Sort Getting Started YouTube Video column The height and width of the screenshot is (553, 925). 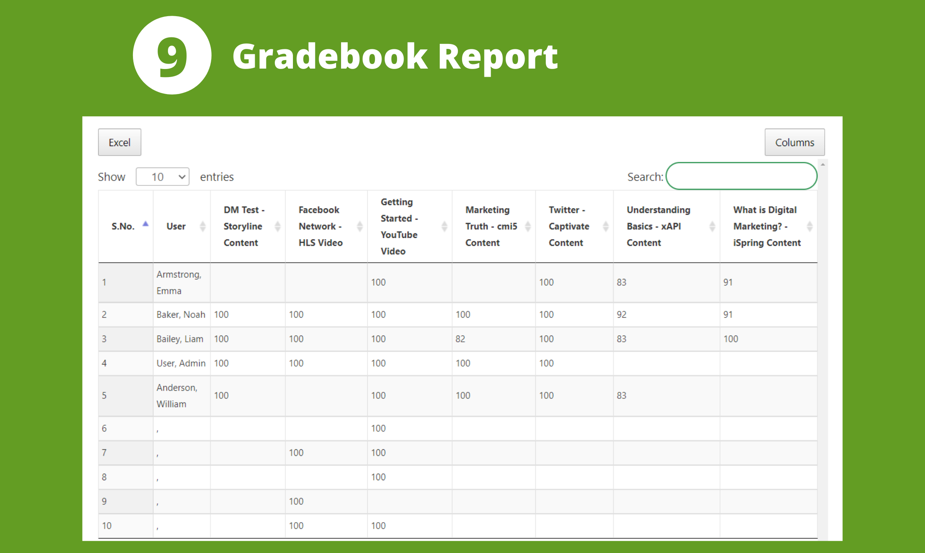[x=444, y=226]
